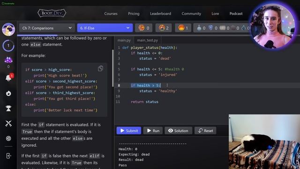Click the 'def player_status(health):' line

click(150, 47)
